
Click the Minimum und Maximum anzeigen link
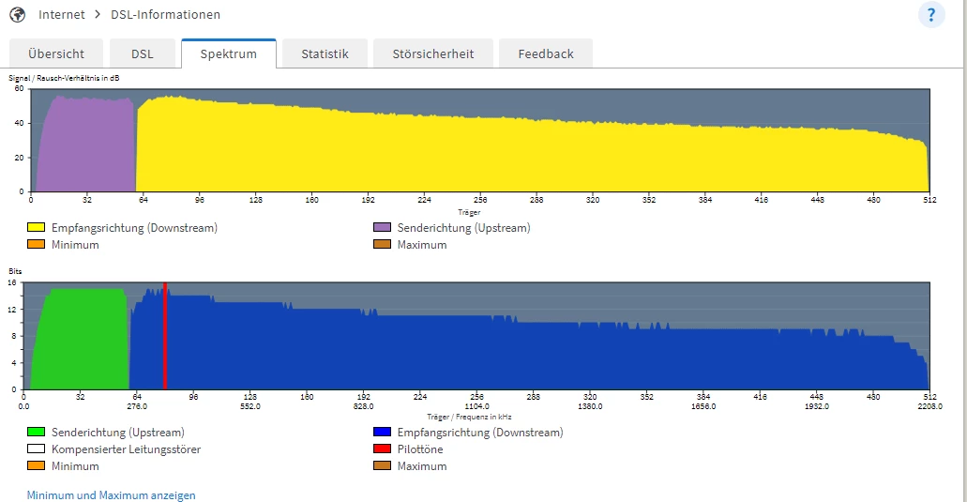click(111, 495)
